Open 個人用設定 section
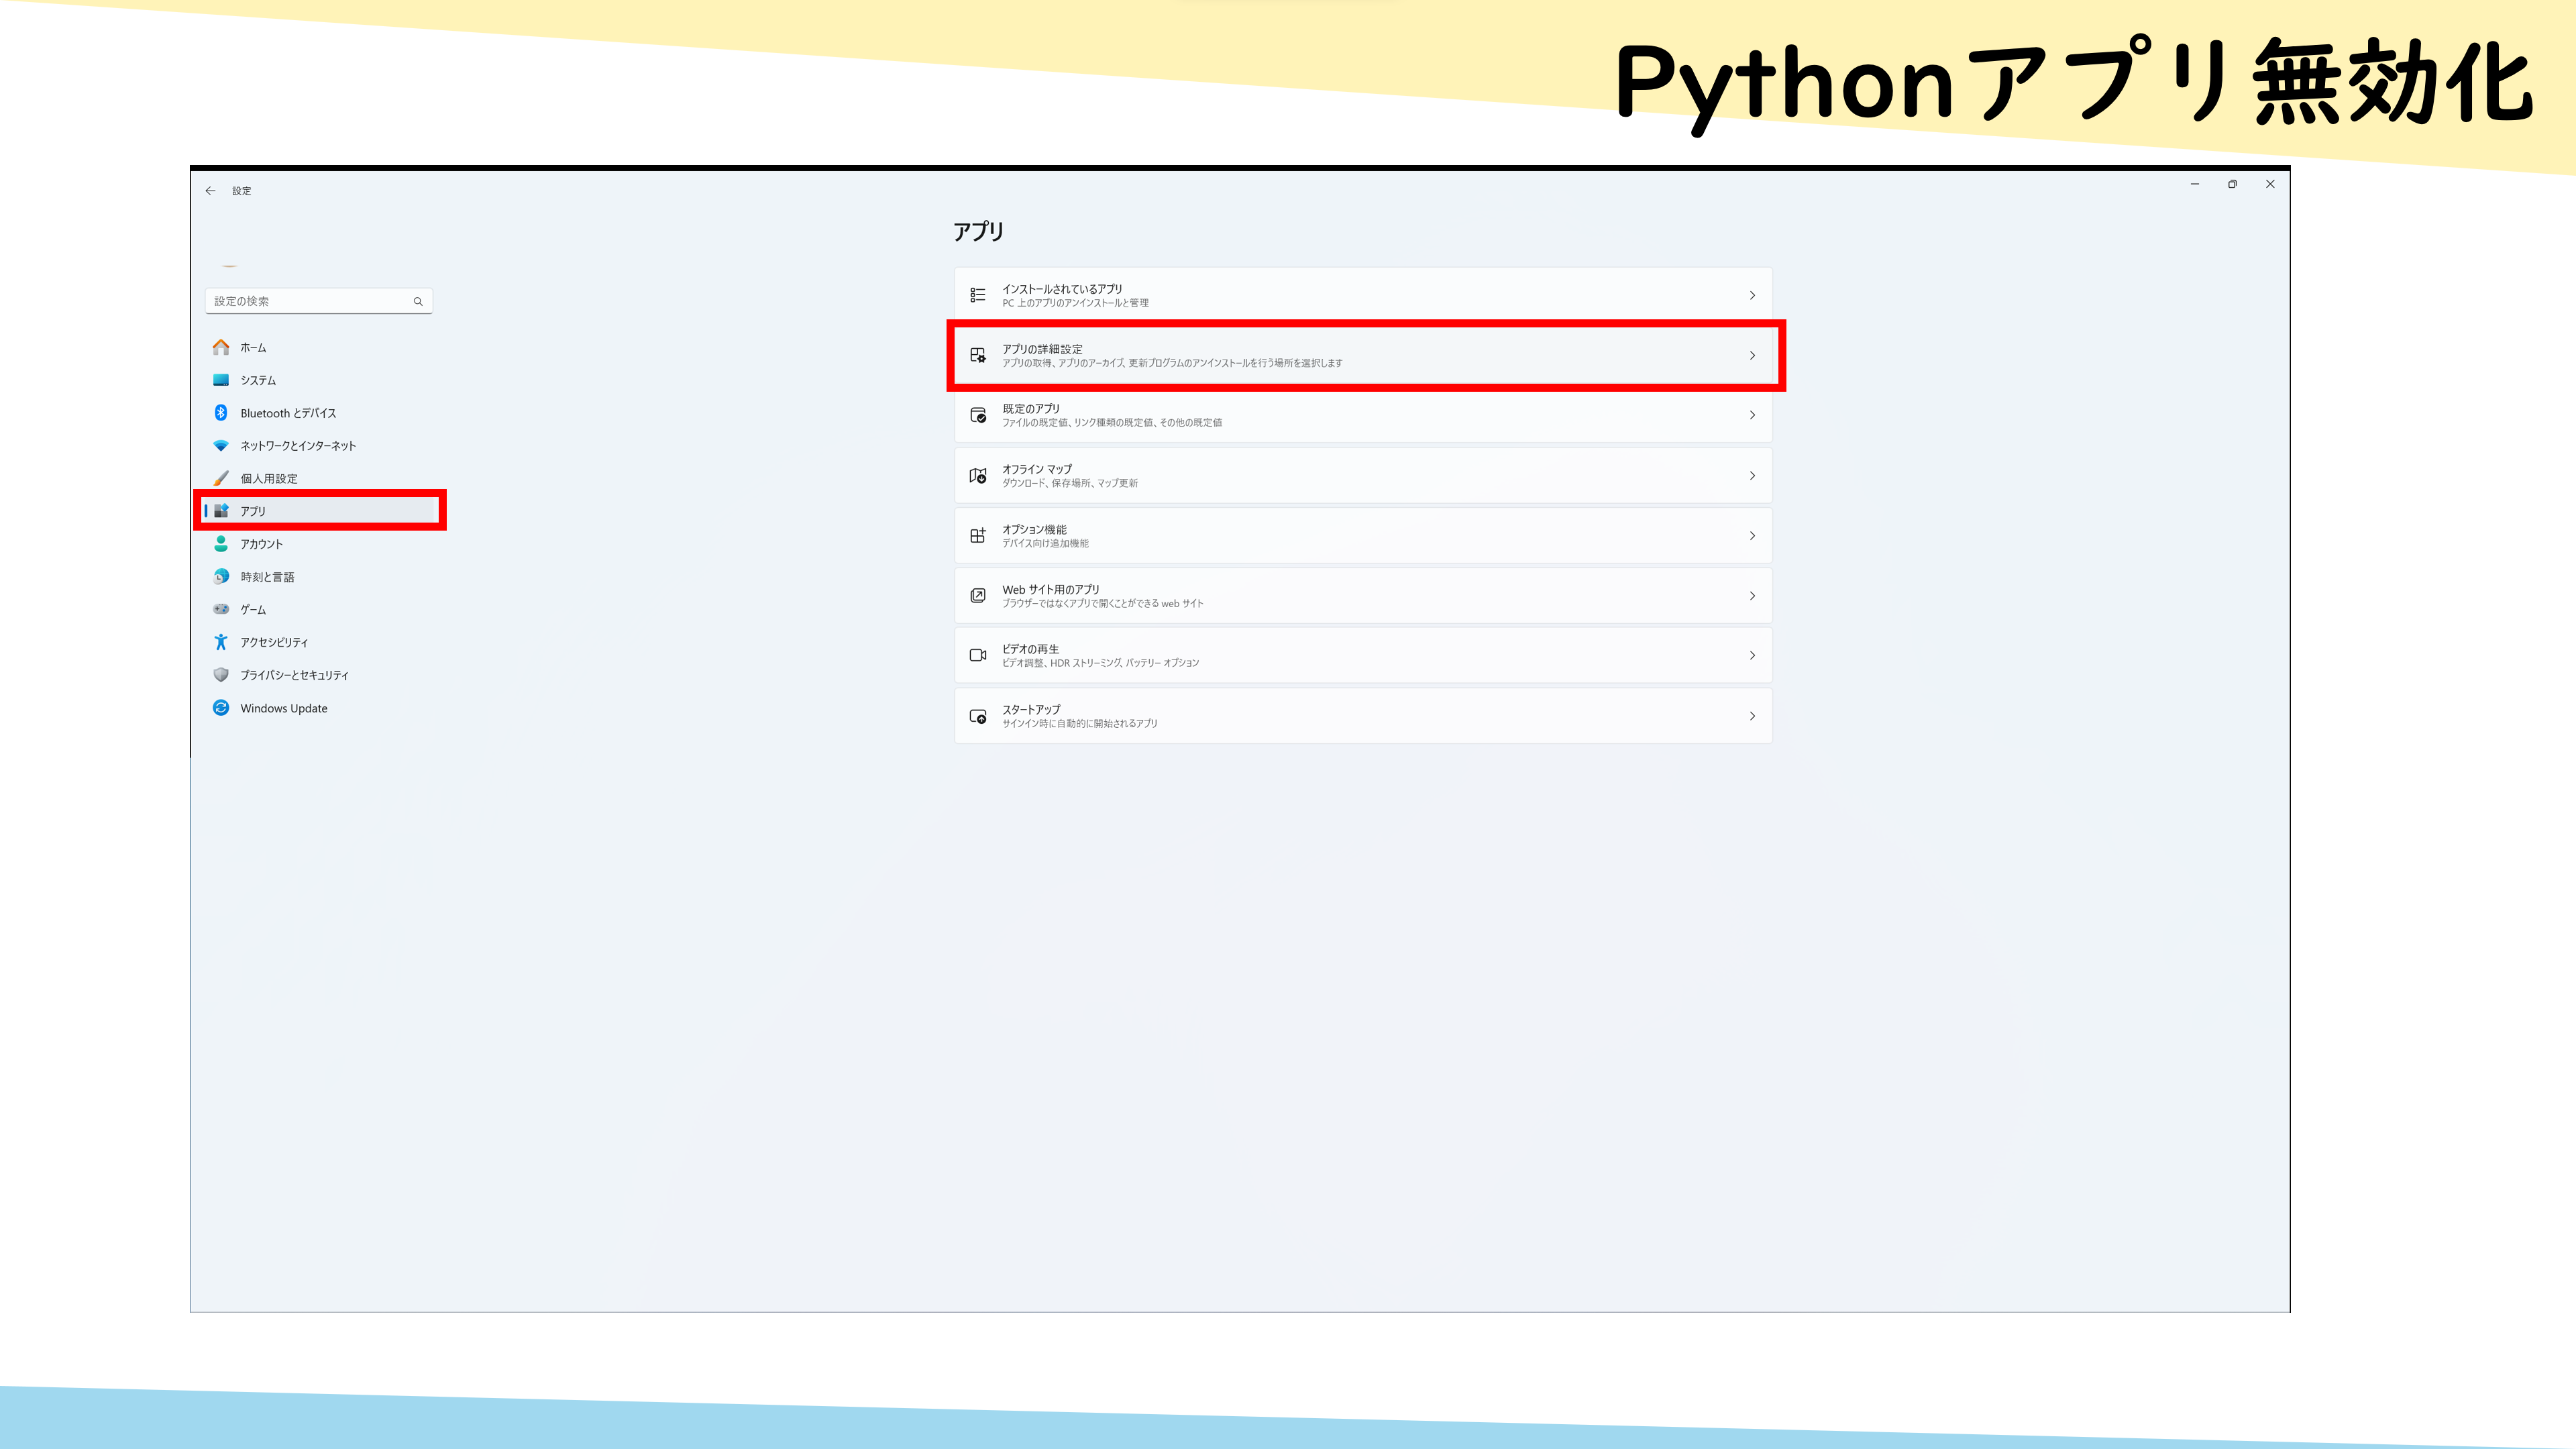The image size is (2576, 1449). pyautogui.click(x=319, y=478)
